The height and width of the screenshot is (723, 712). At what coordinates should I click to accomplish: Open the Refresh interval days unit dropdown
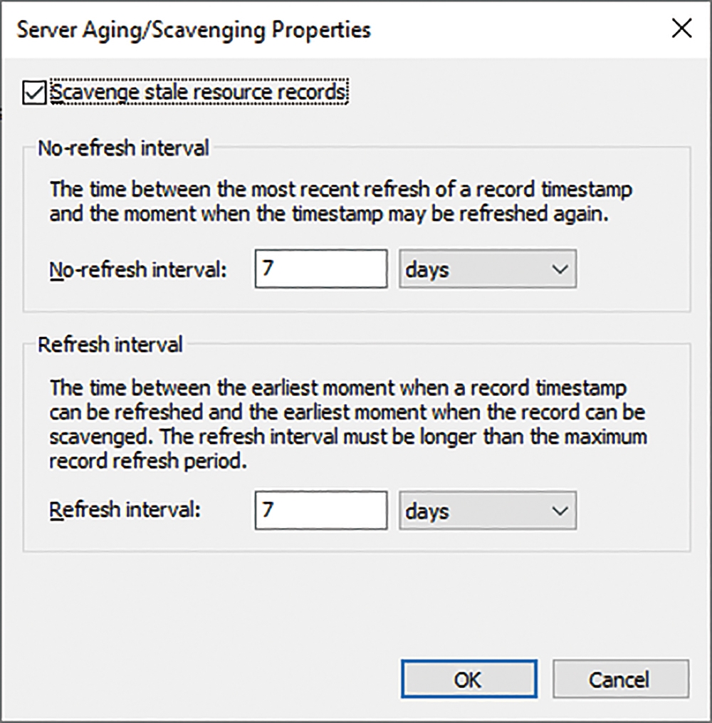(488, 510)
